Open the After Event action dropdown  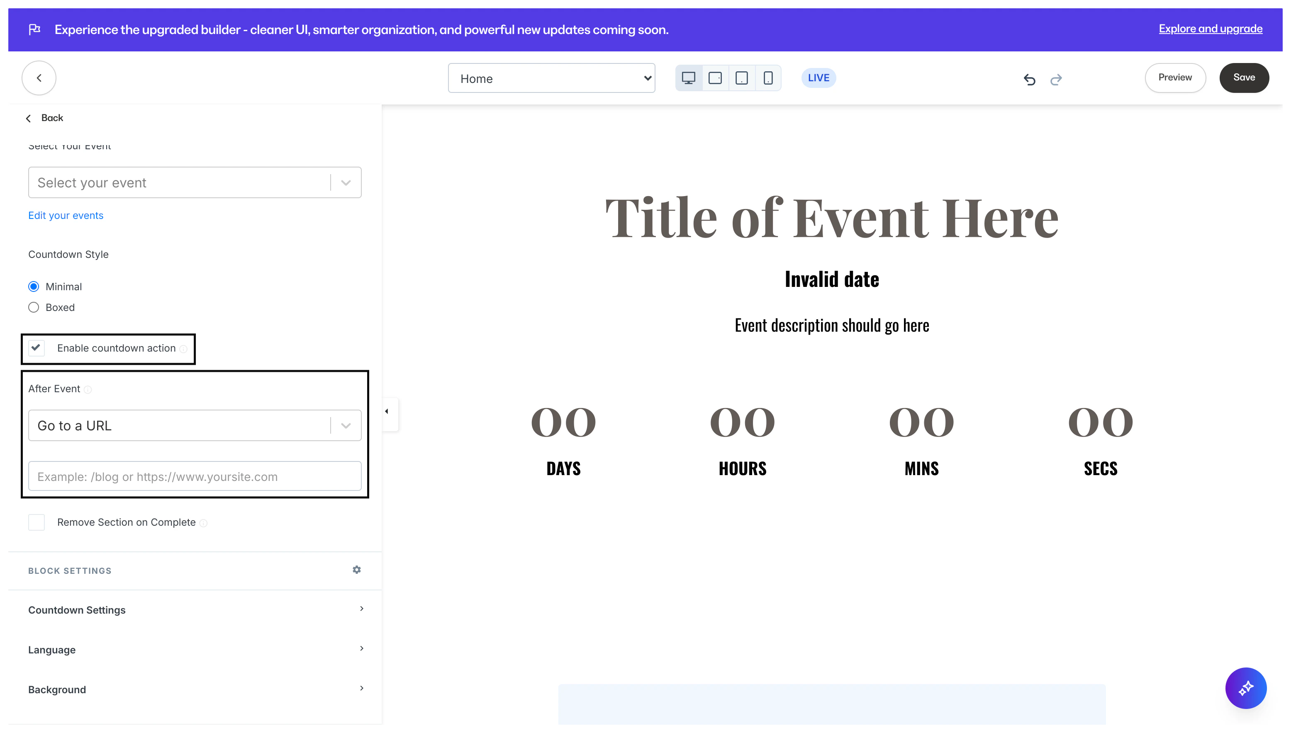tap(195, 425)
